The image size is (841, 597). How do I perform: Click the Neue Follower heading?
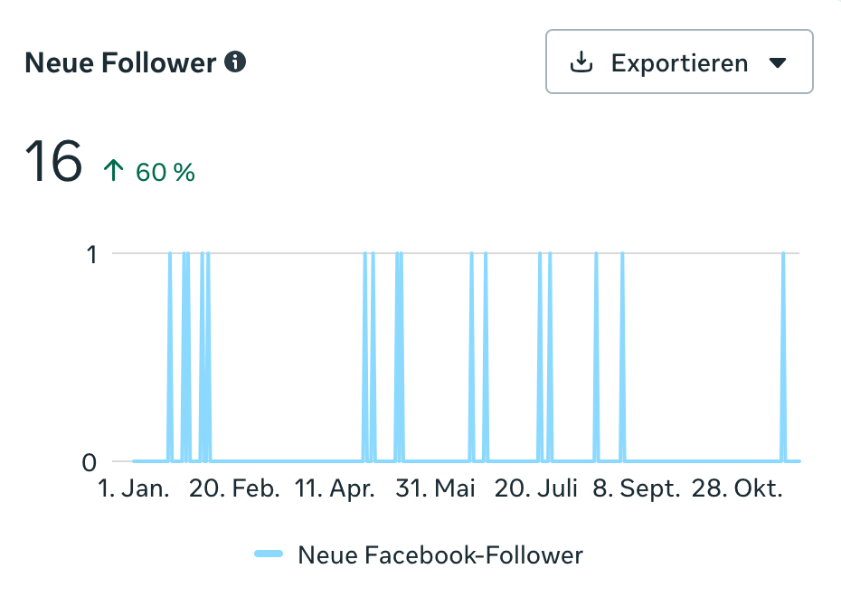coord(120,63)
